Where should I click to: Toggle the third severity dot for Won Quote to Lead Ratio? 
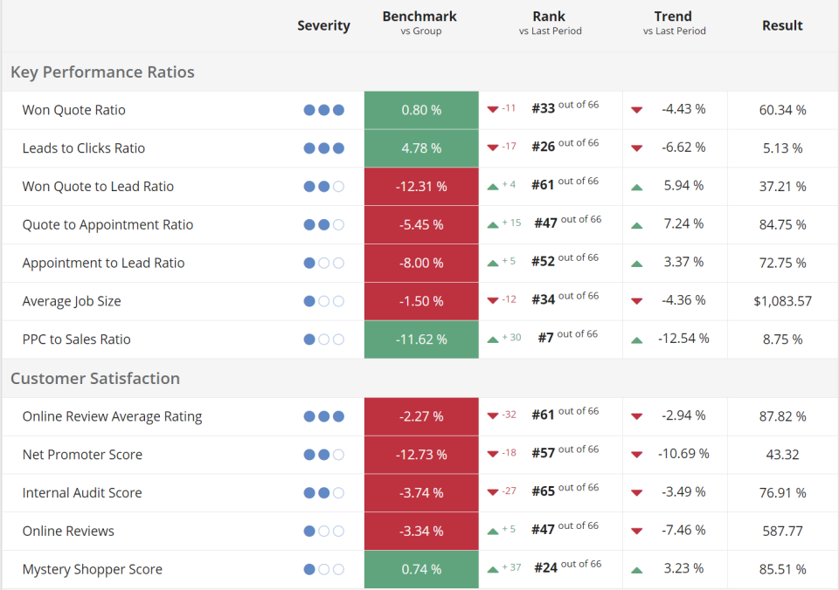click(x=340, y=186)
